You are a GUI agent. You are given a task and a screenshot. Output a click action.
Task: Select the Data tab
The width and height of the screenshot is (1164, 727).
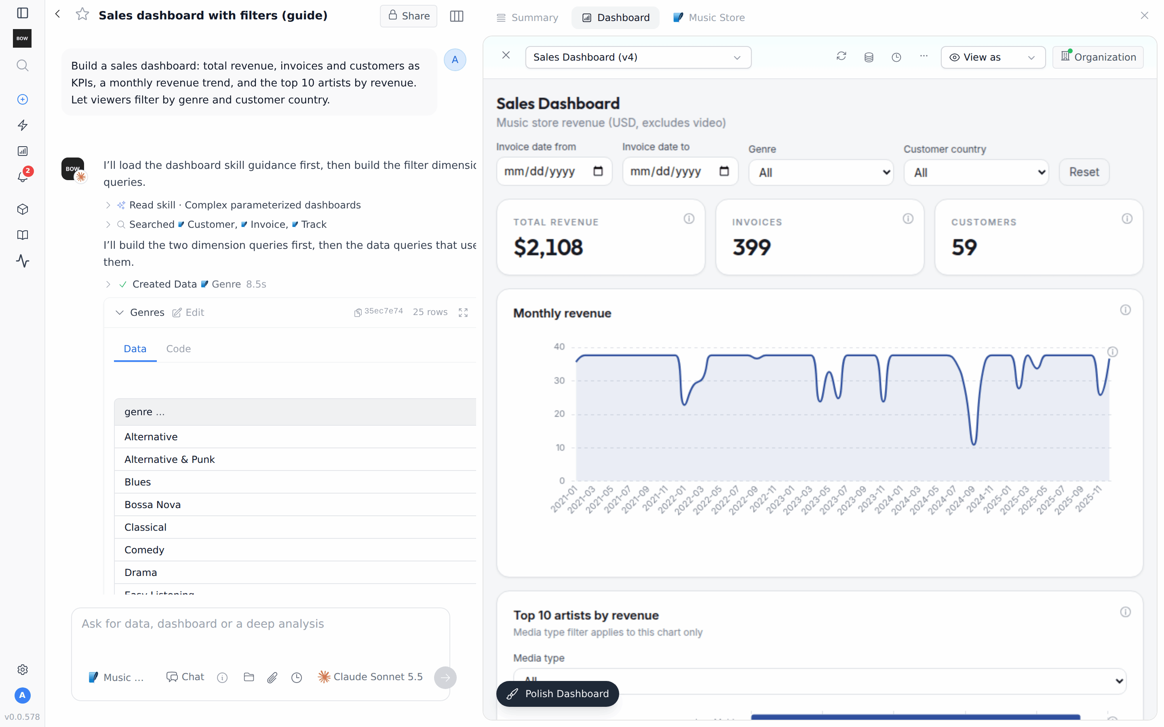pos(135,349)
